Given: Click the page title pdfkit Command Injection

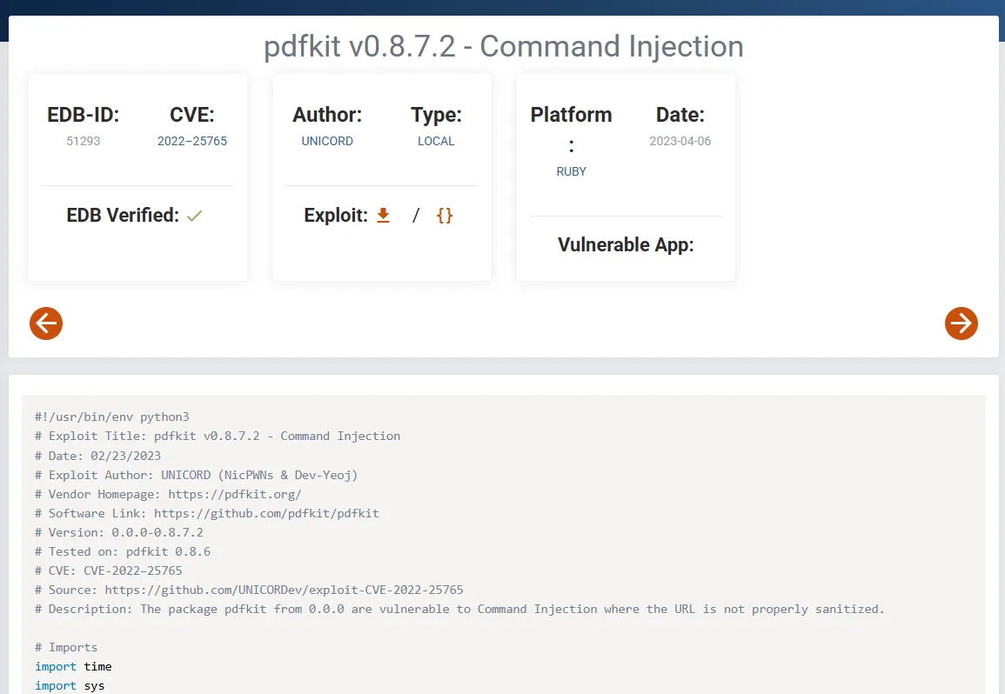Looking at the screenshot, I should [504, 46].
